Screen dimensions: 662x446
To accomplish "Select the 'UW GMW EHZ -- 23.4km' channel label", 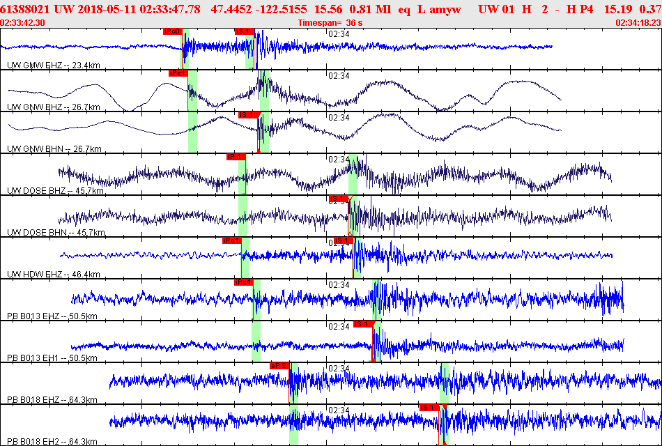I will [x=54, y=65].
